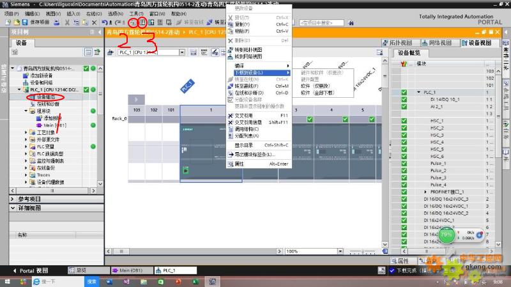Collapse the 详细视图 section
The image size is (511, 287).
12,208
